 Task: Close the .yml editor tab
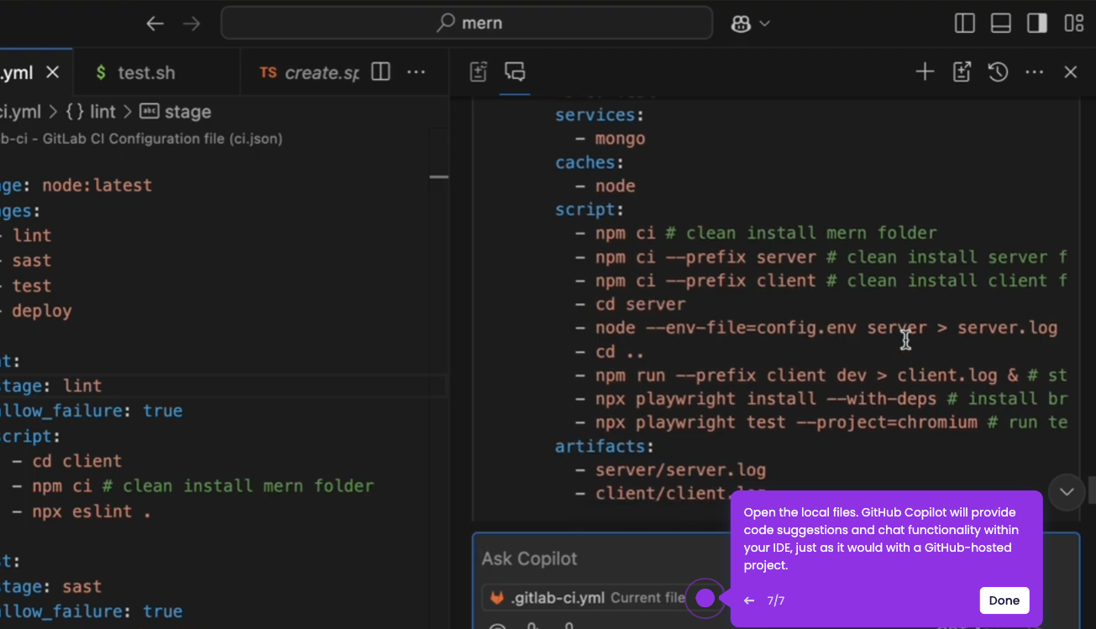pyautogui.click(x=53, y=72)
